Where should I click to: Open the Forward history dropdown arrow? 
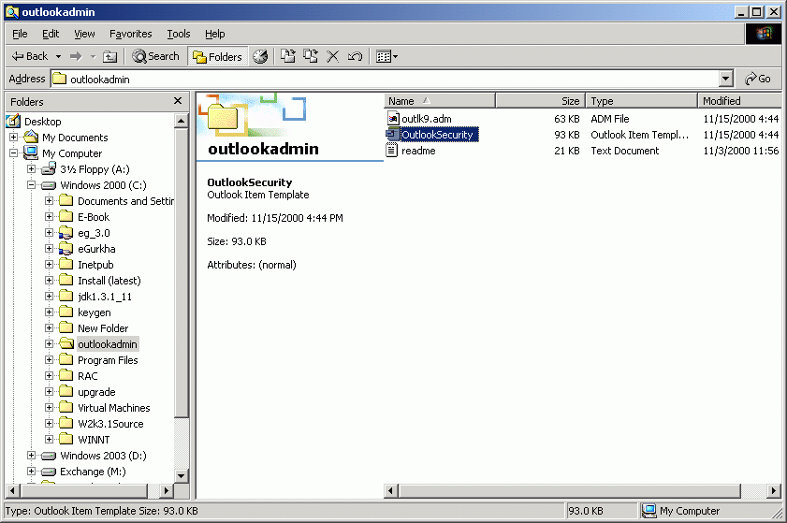coord(93,56)
